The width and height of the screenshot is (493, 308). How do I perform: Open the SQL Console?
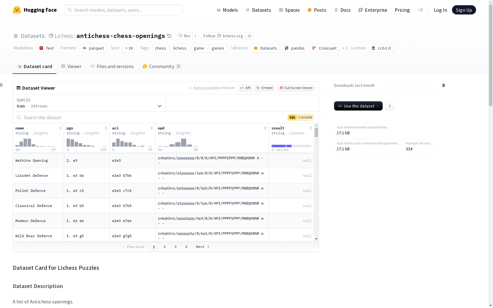(300, 117)
